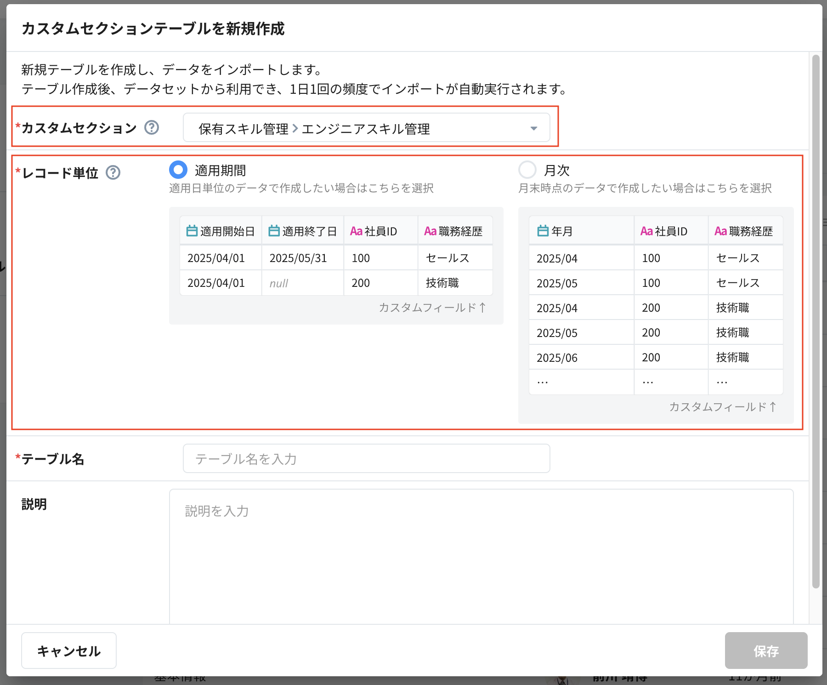Click help icon next to カスタムセクション

(152, 127)
